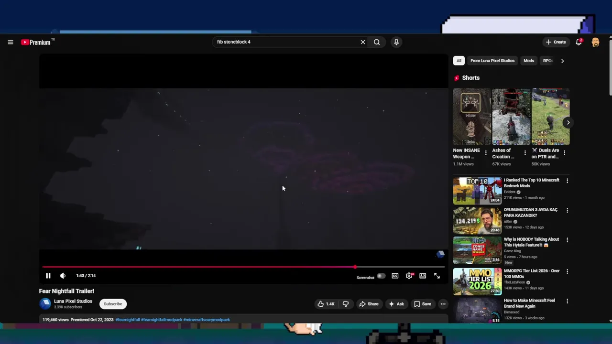Open the Luna Pixel Studios channel name link
612x344 pixels.
point(73,301)
